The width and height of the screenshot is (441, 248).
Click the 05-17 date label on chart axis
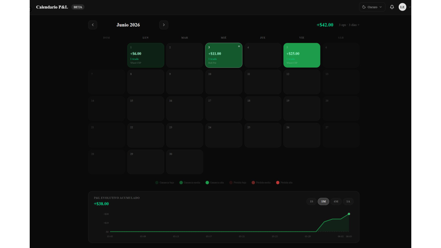pyautogui.click(x=209, y=236)
